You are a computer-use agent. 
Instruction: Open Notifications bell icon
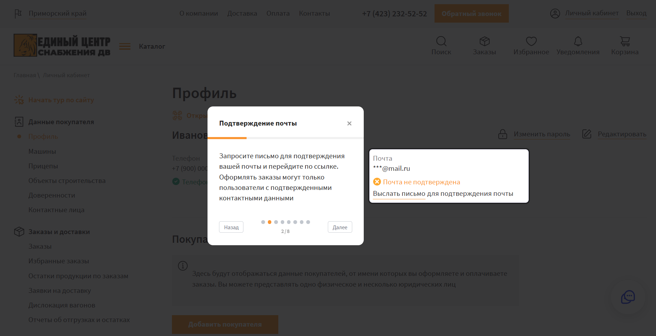[578, 41]
